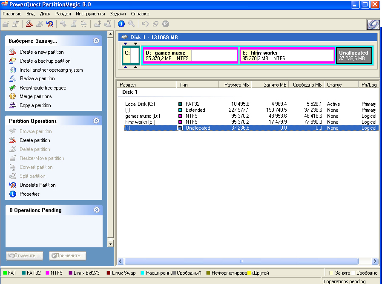
Task: Collapse the Выберите Задачу panel
Action: 96,41
